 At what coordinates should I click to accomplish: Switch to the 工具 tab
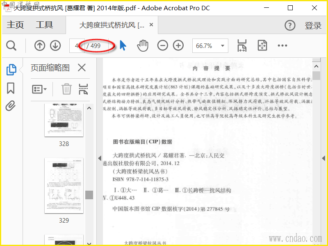point(44,25)
